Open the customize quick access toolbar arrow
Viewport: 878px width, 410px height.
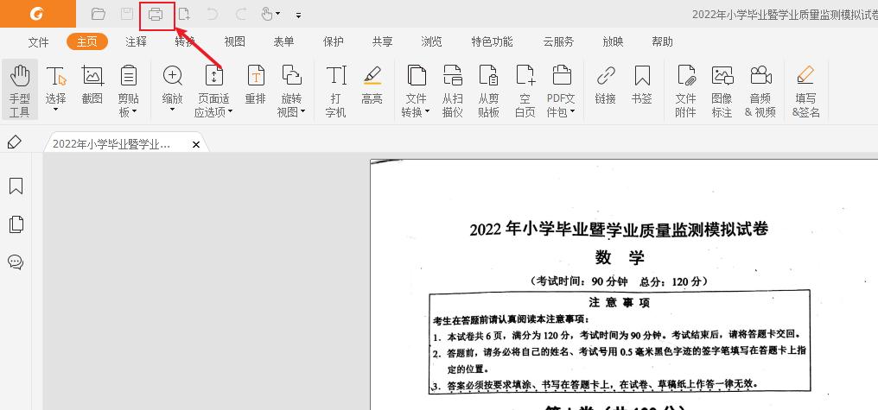click(298, 15)
